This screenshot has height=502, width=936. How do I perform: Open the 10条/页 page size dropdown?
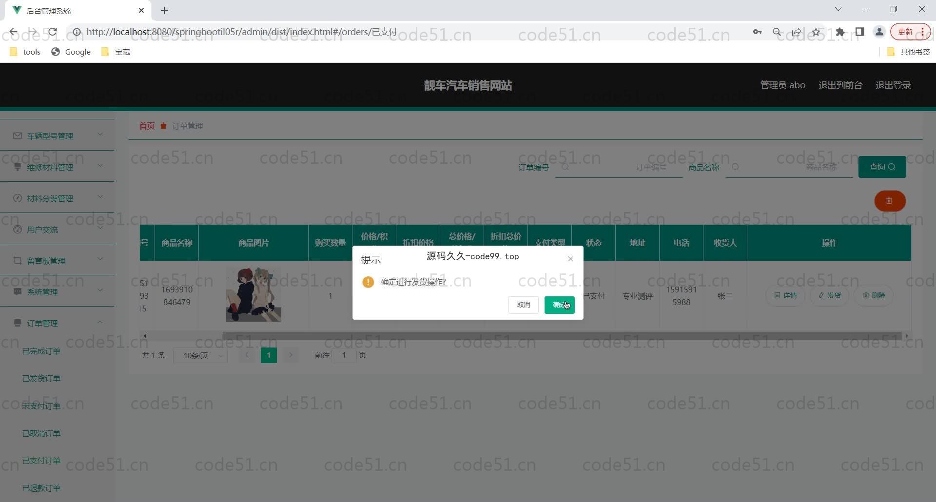201,355
